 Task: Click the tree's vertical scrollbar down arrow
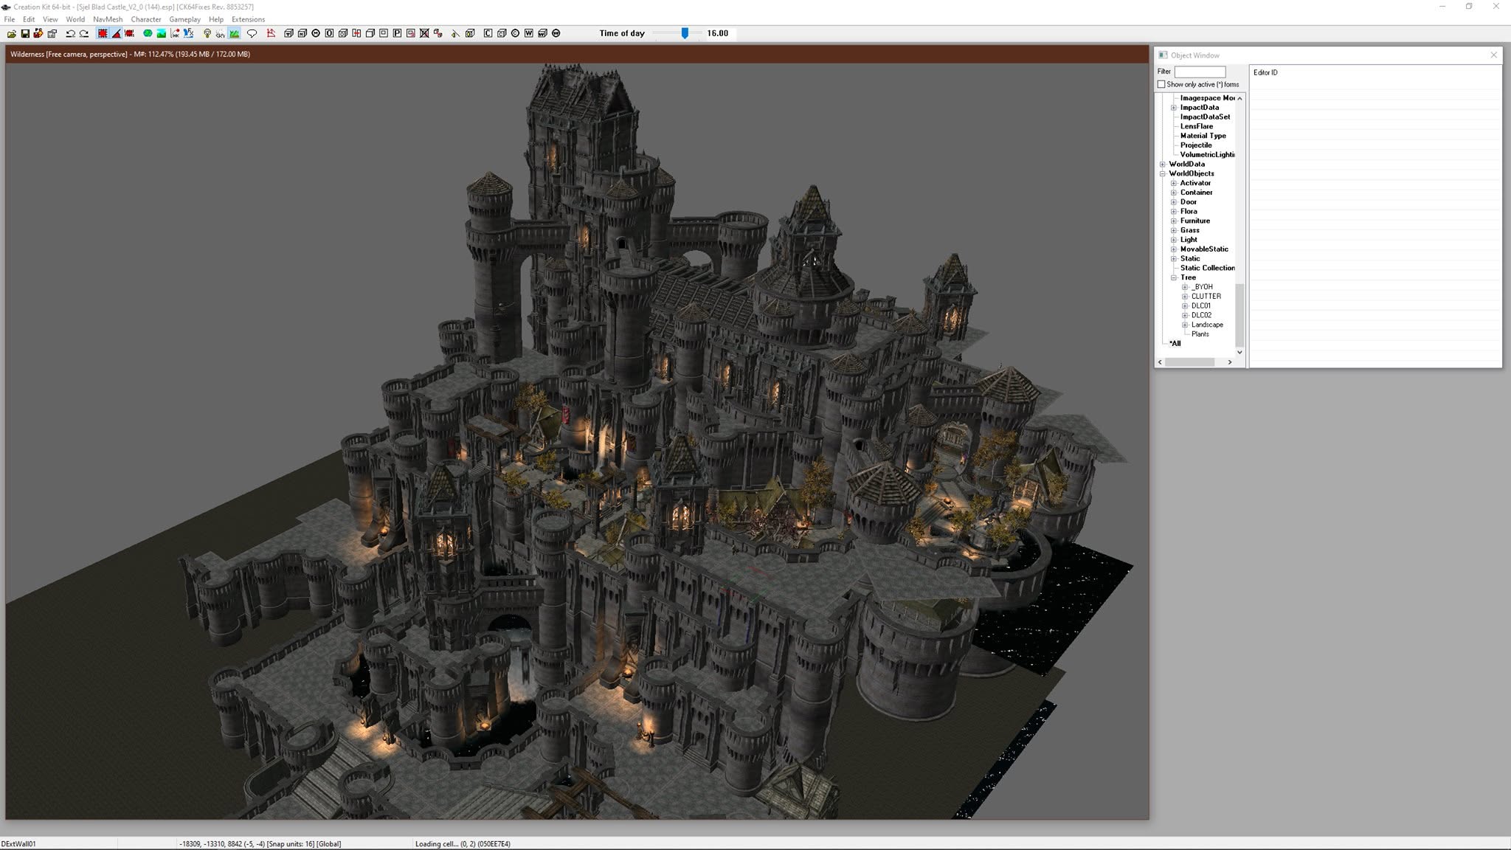(1239, 352)
